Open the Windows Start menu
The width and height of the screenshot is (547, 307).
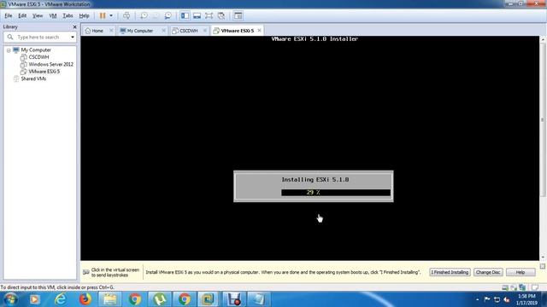point(10,299)
